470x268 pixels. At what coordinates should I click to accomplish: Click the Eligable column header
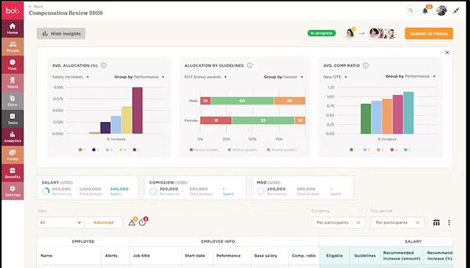click(334, 255)
